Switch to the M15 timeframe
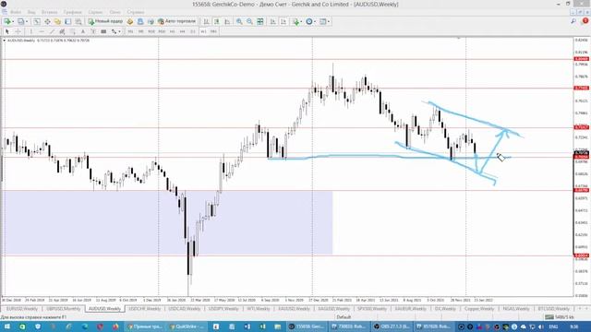 click(x=151, y=31)
